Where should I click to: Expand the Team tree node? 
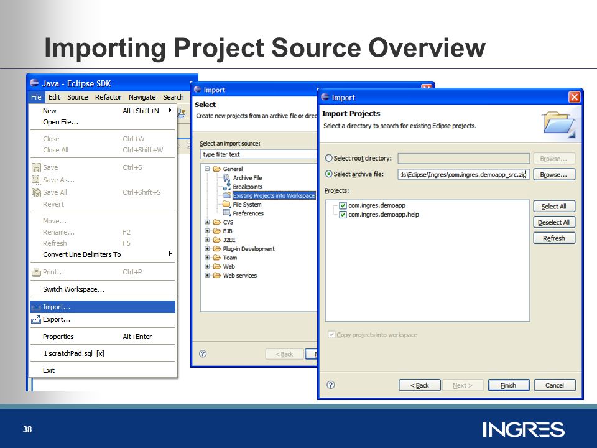[207, 258]
